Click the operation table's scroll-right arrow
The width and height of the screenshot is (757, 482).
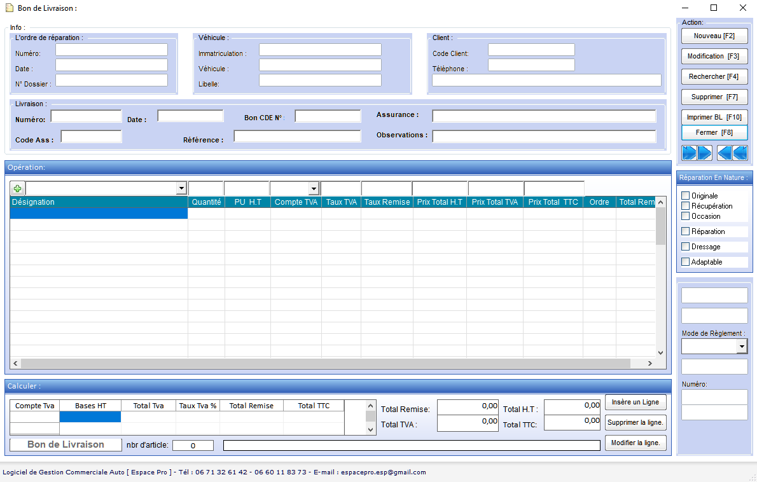[650, 363]
